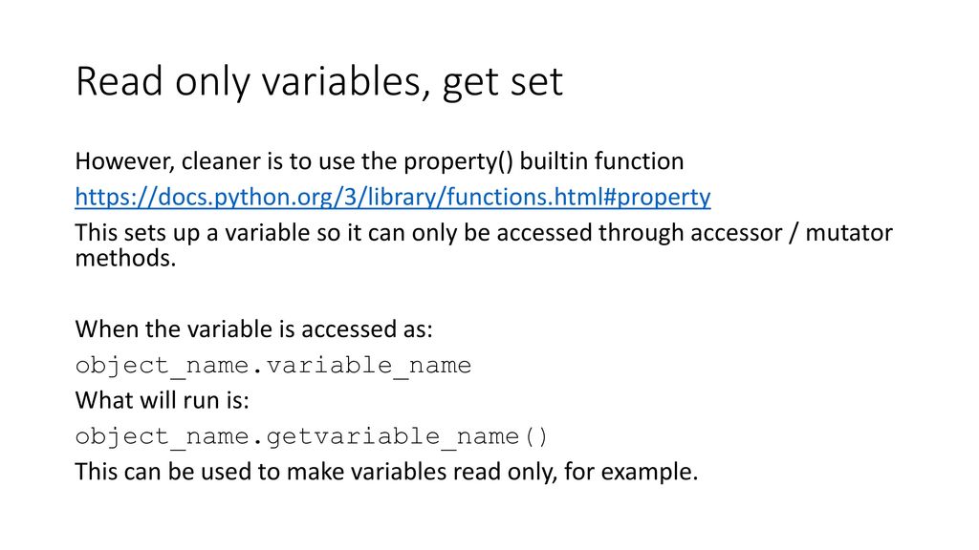Click the slide title 'Read only variables, get set'

coord(319,82)
